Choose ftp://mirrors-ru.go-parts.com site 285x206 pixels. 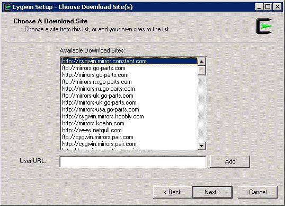129,82
